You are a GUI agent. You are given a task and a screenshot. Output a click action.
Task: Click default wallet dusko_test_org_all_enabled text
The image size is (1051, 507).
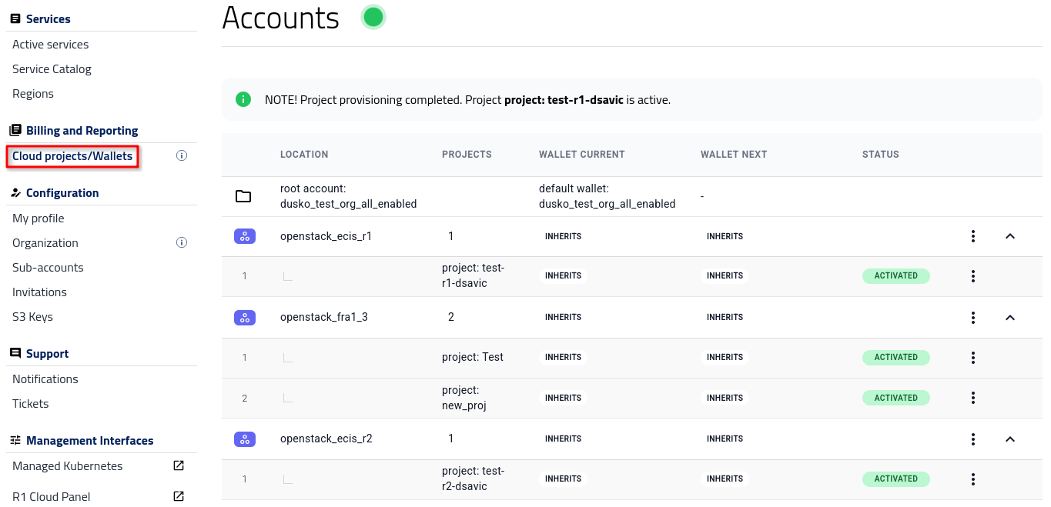(608, 196)
